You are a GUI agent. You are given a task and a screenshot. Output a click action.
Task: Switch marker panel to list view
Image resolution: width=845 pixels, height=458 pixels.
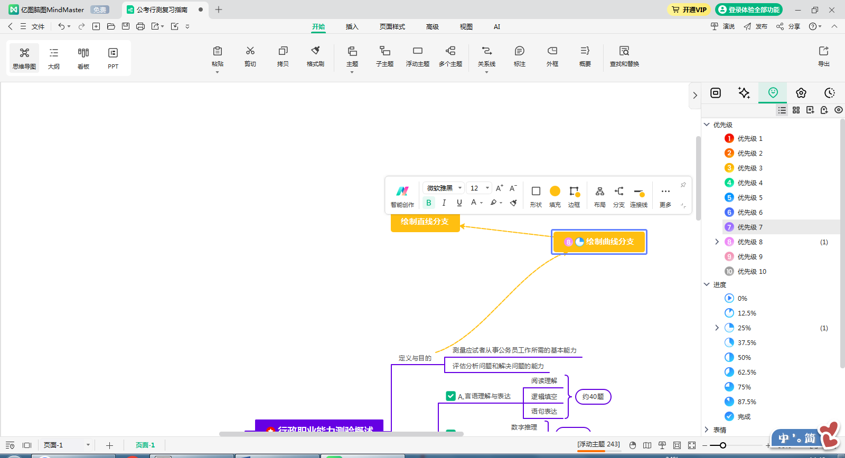782,110
